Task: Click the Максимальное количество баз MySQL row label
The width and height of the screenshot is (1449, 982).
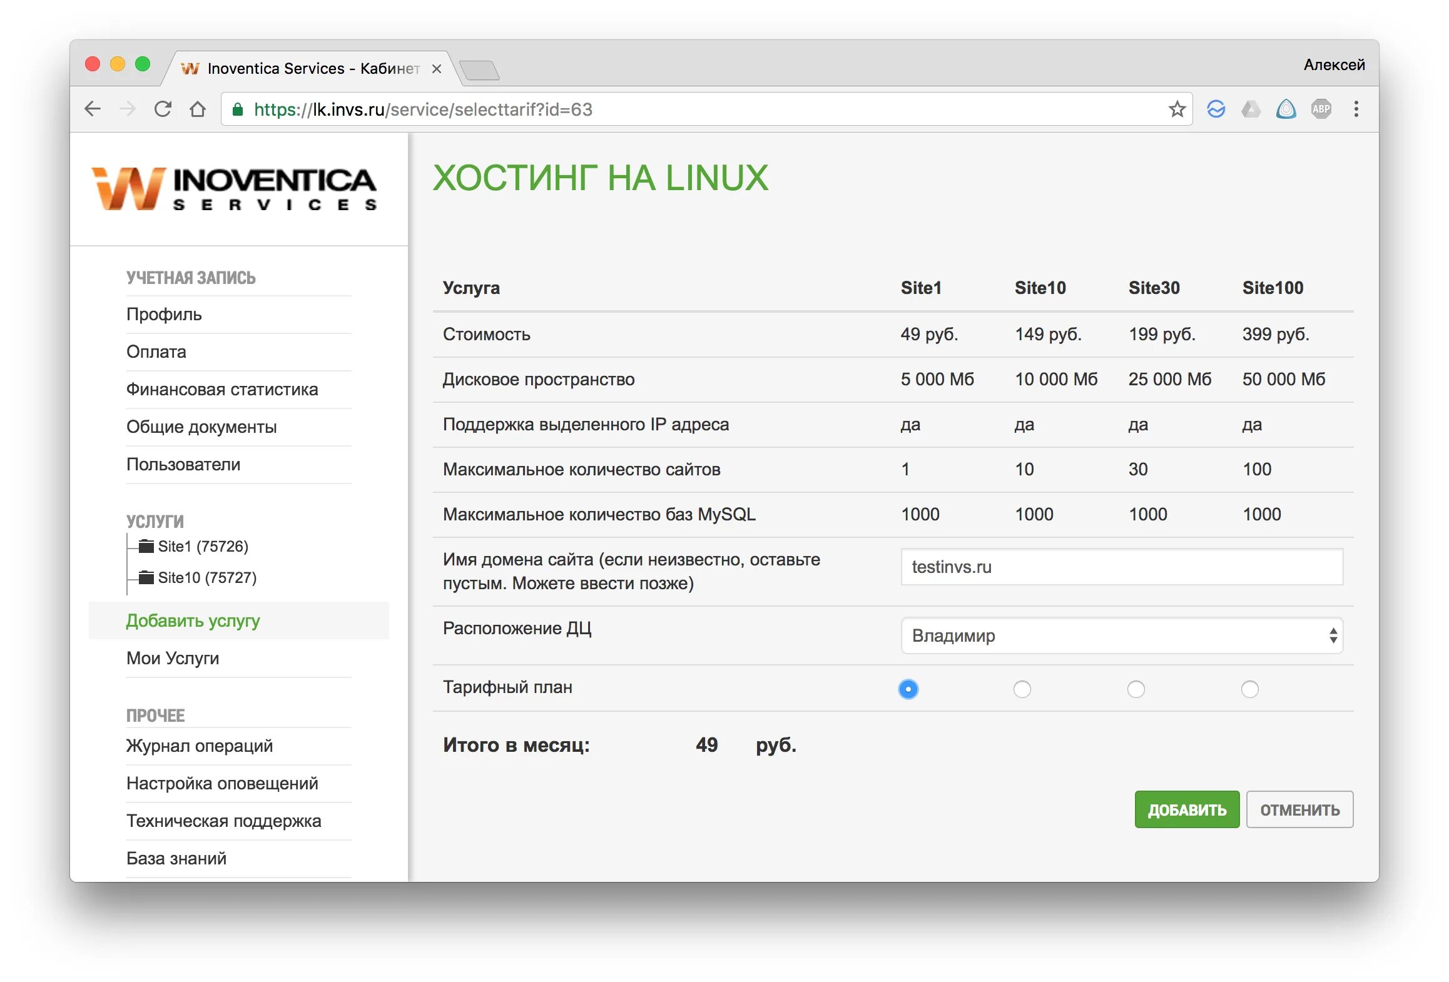Action: tap(599, 514)
